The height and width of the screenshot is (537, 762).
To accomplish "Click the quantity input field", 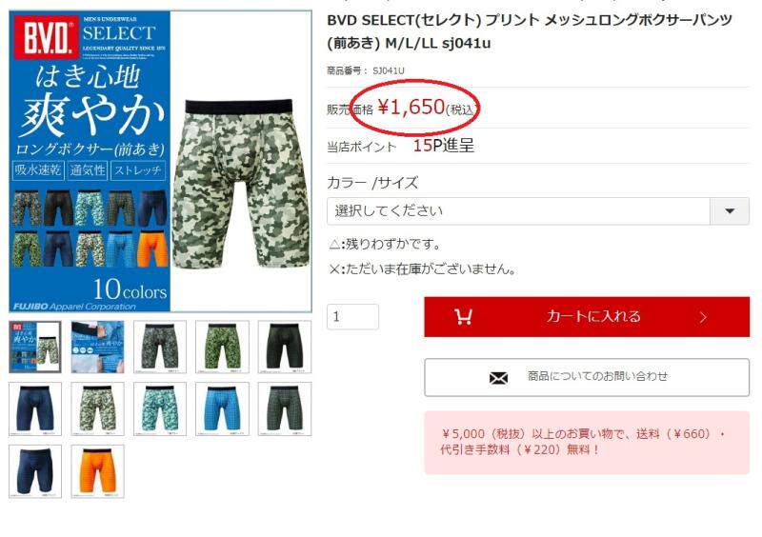I will click(x=352, y=317).
